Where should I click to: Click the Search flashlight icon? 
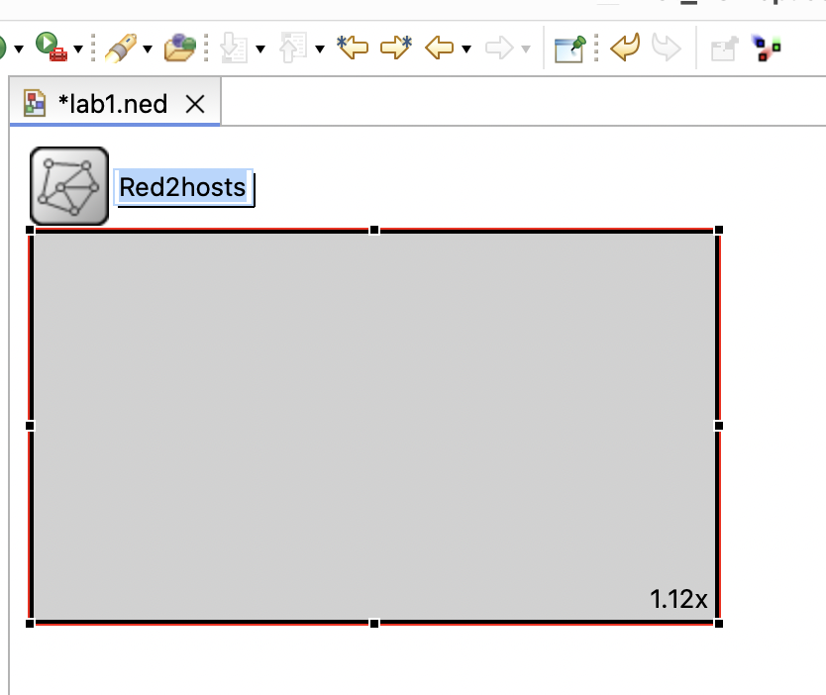(x=121, y=48)
